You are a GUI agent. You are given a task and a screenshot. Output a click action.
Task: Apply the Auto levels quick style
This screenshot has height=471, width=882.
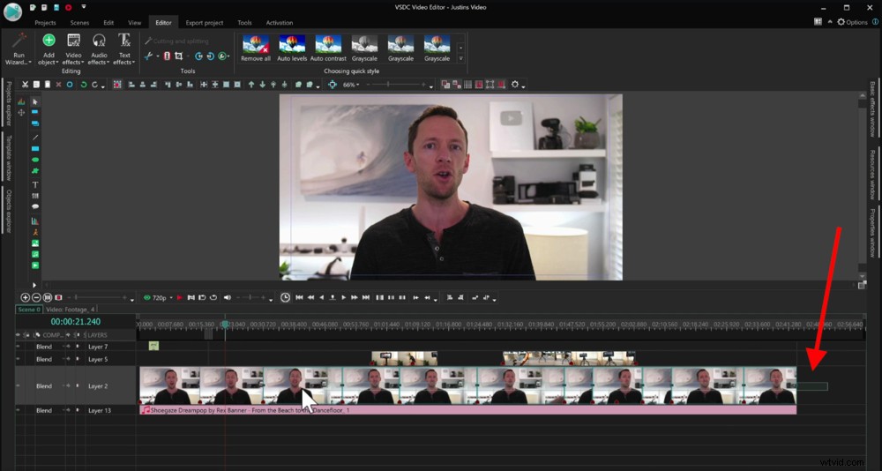pyautogui.click(x=292, y=48)
